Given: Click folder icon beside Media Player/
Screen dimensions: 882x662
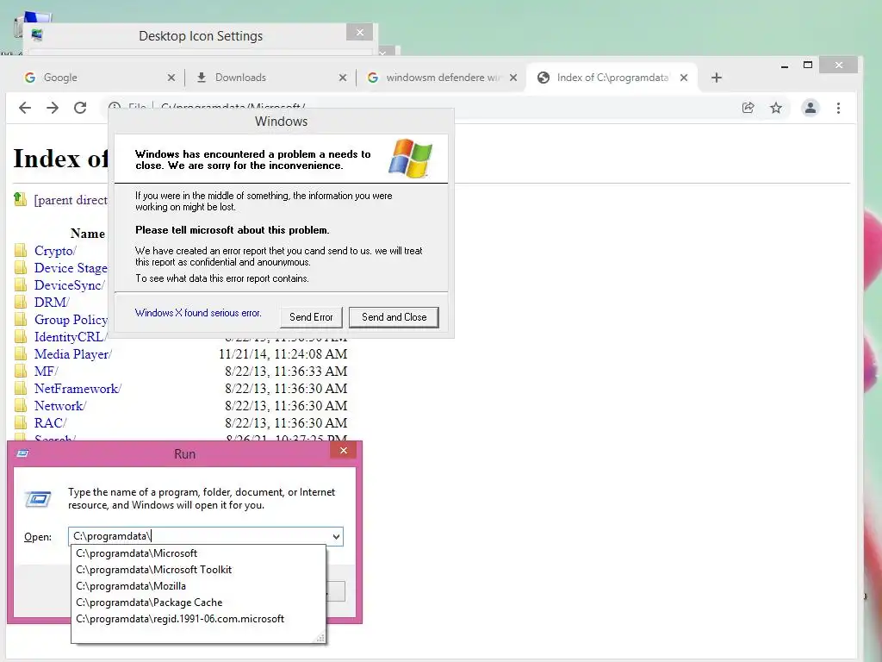Looking at the screenshot, I should (21, 353).
